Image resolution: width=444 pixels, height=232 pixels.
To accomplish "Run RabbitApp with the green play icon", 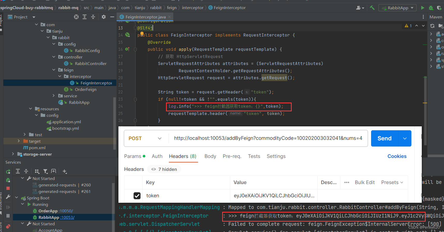I will click(x=423, y=8).
